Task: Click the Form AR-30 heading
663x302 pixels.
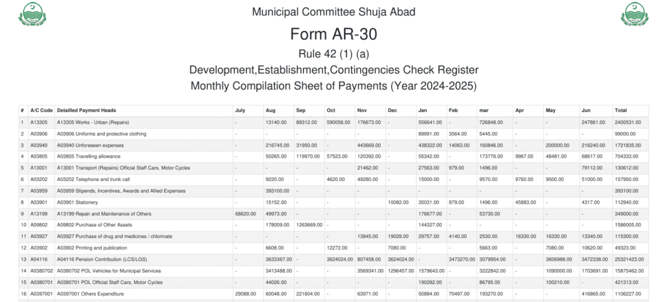Action: (333, 34)
